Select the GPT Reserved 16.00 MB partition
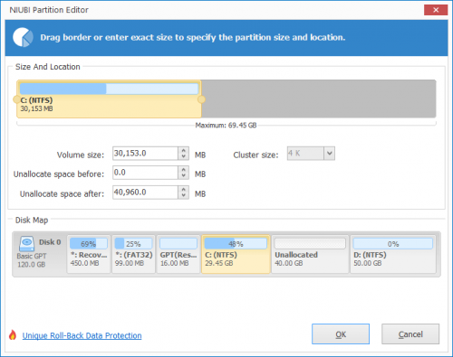The width and height of the screenshot is (453, 357). point(178,254)
